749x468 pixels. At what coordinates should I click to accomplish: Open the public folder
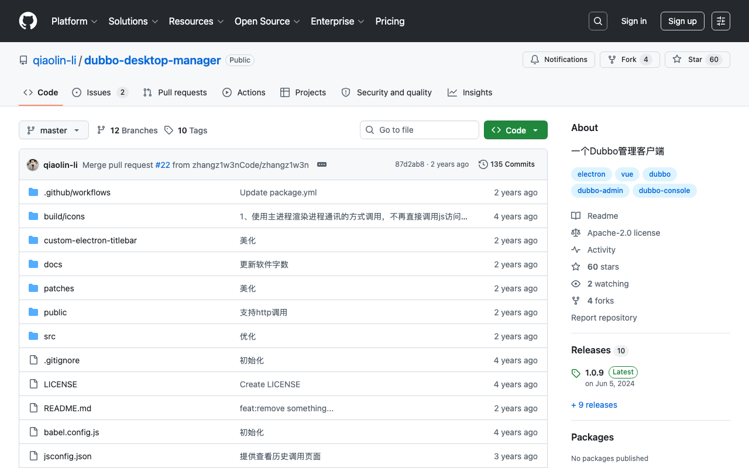click(56, 312)
